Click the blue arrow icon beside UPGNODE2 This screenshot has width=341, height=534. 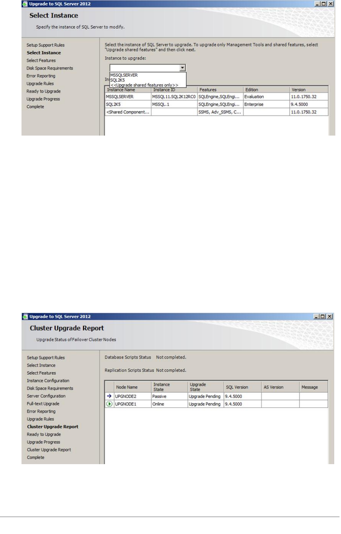point(109,396)
